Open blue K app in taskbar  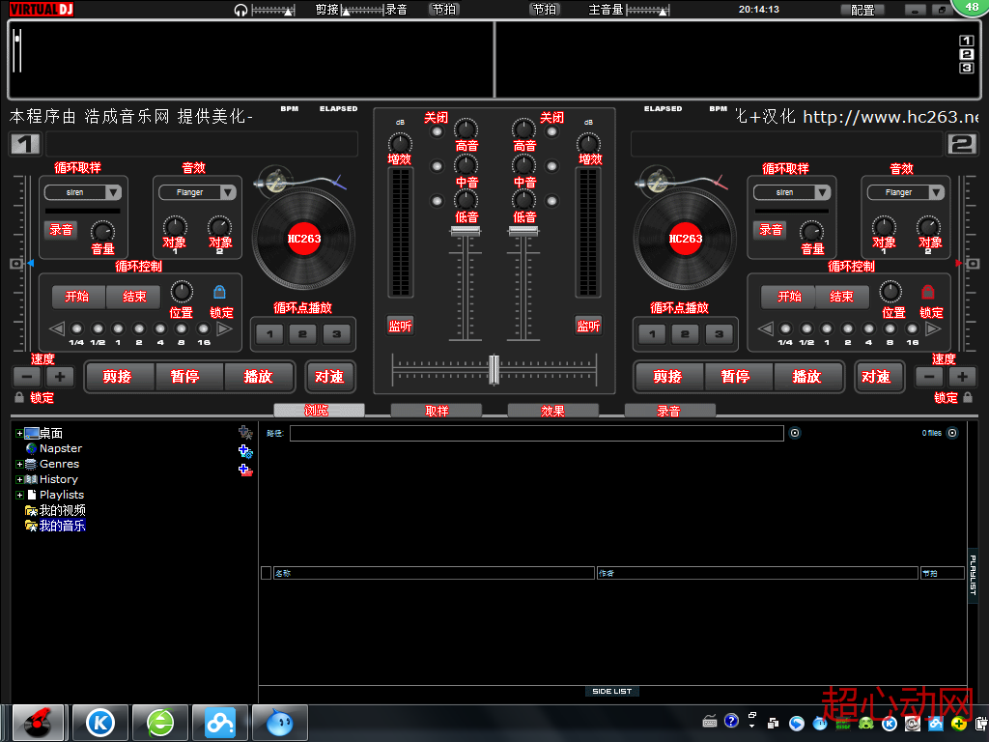[100, 723]
